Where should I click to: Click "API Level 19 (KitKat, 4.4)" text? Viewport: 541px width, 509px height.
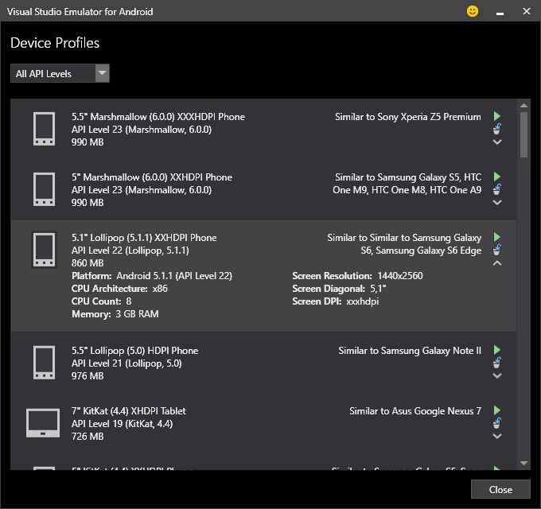pos(123,423)
